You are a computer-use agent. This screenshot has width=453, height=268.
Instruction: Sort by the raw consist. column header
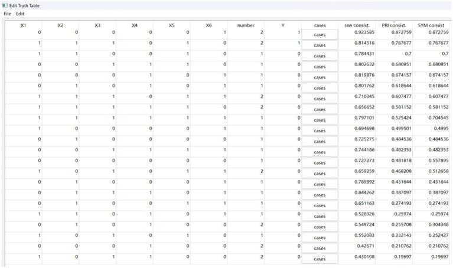[x=357, y=25]
